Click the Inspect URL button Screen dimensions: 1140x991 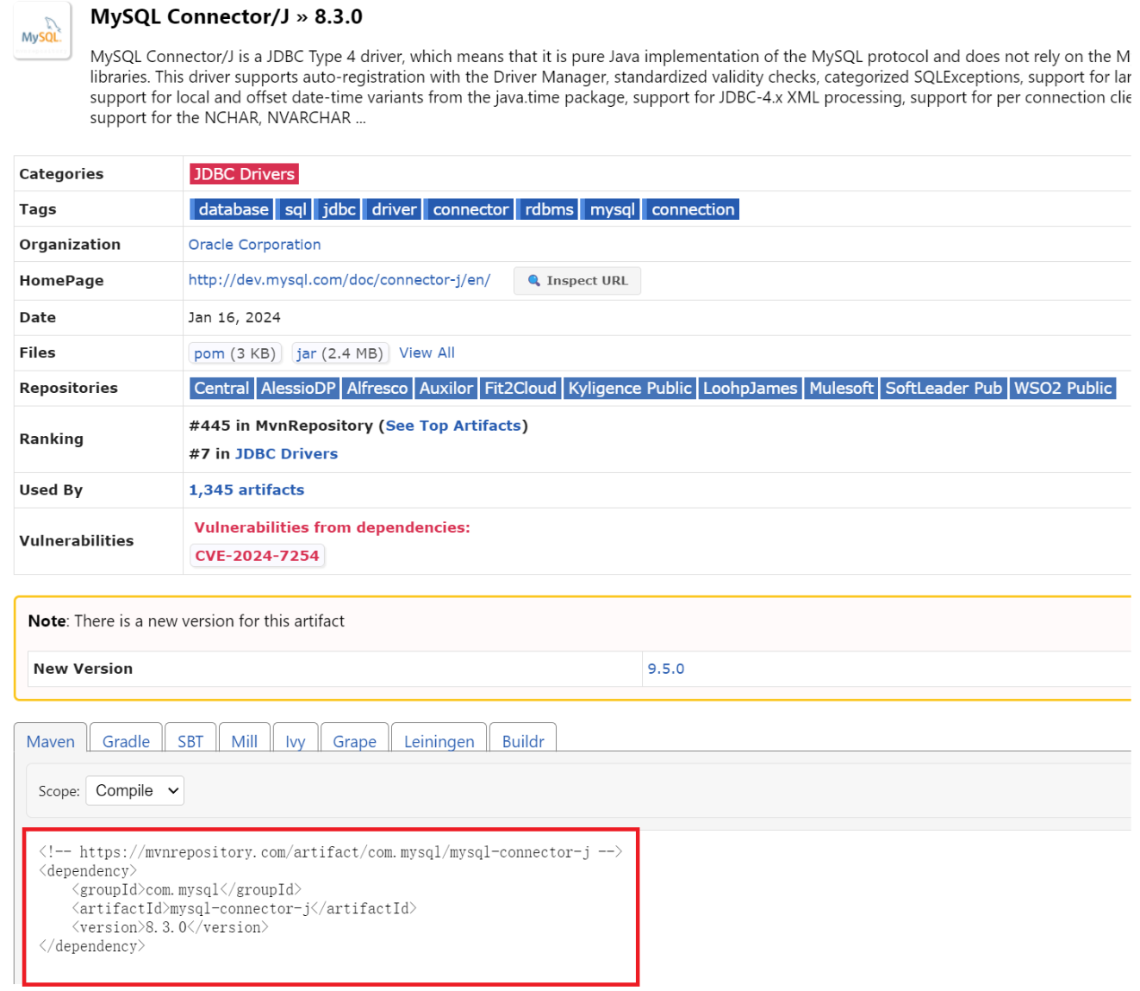click(577, 281)
